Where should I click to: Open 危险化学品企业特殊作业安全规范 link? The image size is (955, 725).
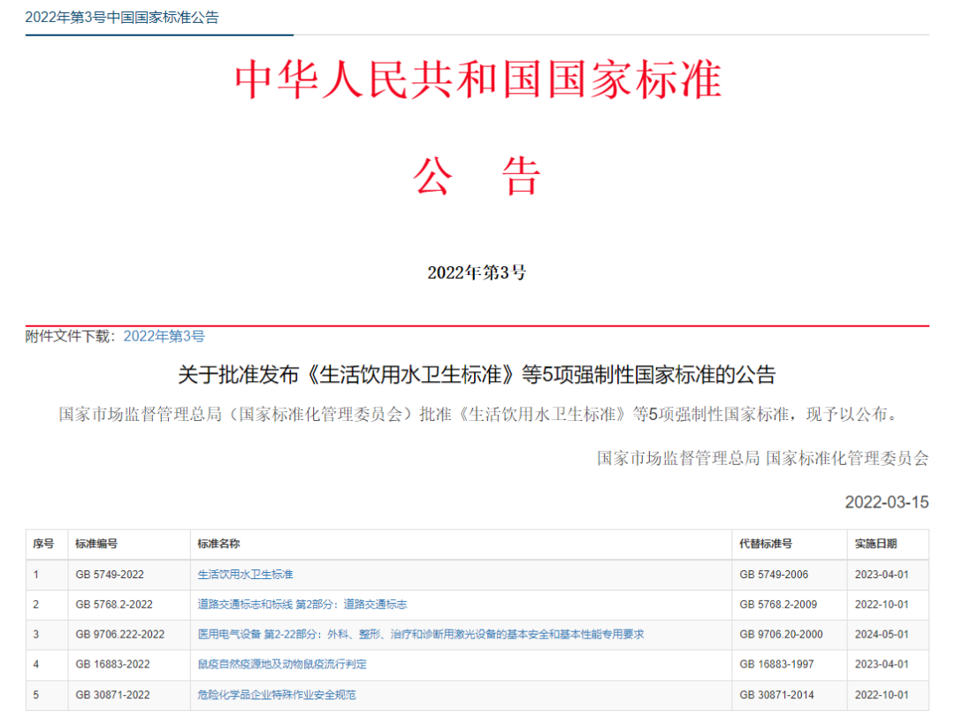click(x=277, y=694)
